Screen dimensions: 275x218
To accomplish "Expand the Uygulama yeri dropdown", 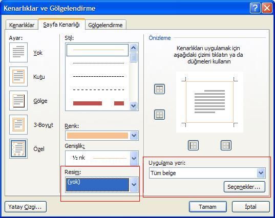I will pos(261,173).
